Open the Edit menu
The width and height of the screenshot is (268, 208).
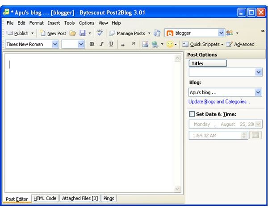(x=21, y=23)
